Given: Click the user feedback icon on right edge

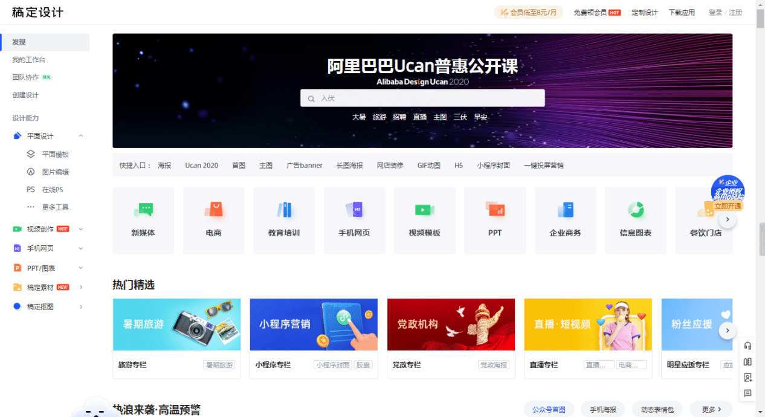Looking at the screenshot, I should tap(747, 377).
